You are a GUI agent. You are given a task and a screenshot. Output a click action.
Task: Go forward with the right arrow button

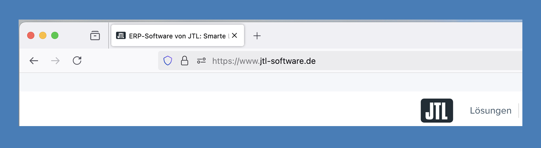click(55, 61)
